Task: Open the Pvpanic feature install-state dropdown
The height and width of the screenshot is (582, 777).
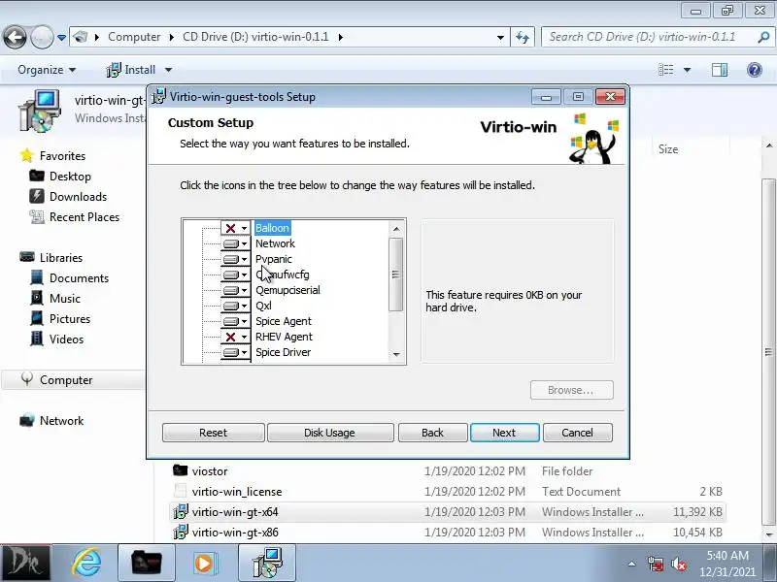Action: (x=235, y=259)
